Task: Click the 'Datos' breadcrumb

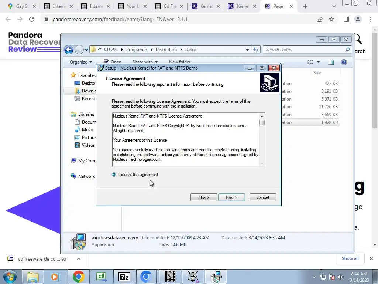Action: pyautogui.click(x=191, y=50)
